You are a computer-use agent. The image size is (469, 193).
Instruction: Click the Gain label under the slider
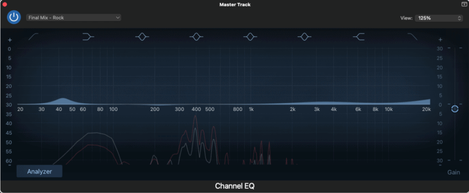pyautogui.click(x=454, y=172)
